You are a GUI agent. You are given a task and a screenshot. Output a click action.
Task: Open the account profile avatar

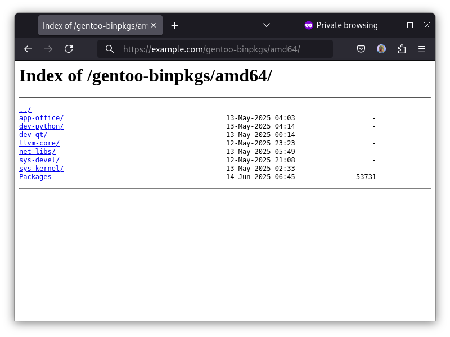point(381,49)
